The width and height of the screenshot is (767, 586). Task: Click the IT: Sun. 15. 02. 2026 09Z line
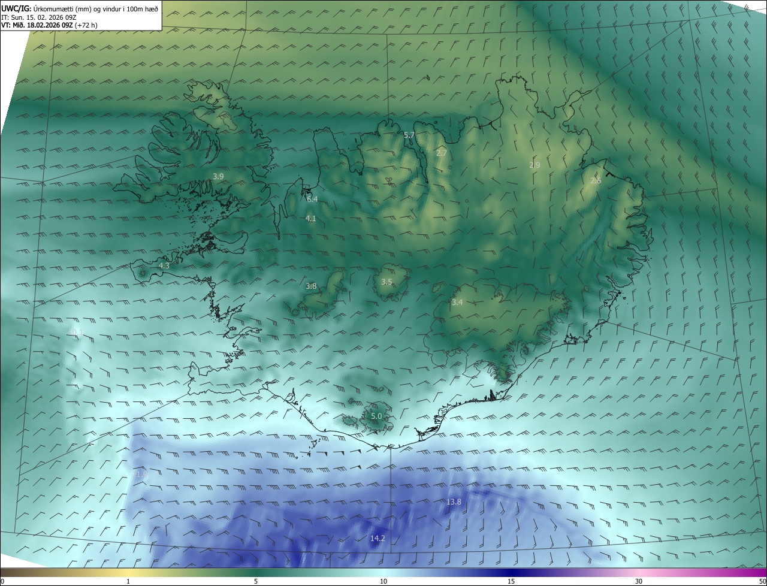39,17
